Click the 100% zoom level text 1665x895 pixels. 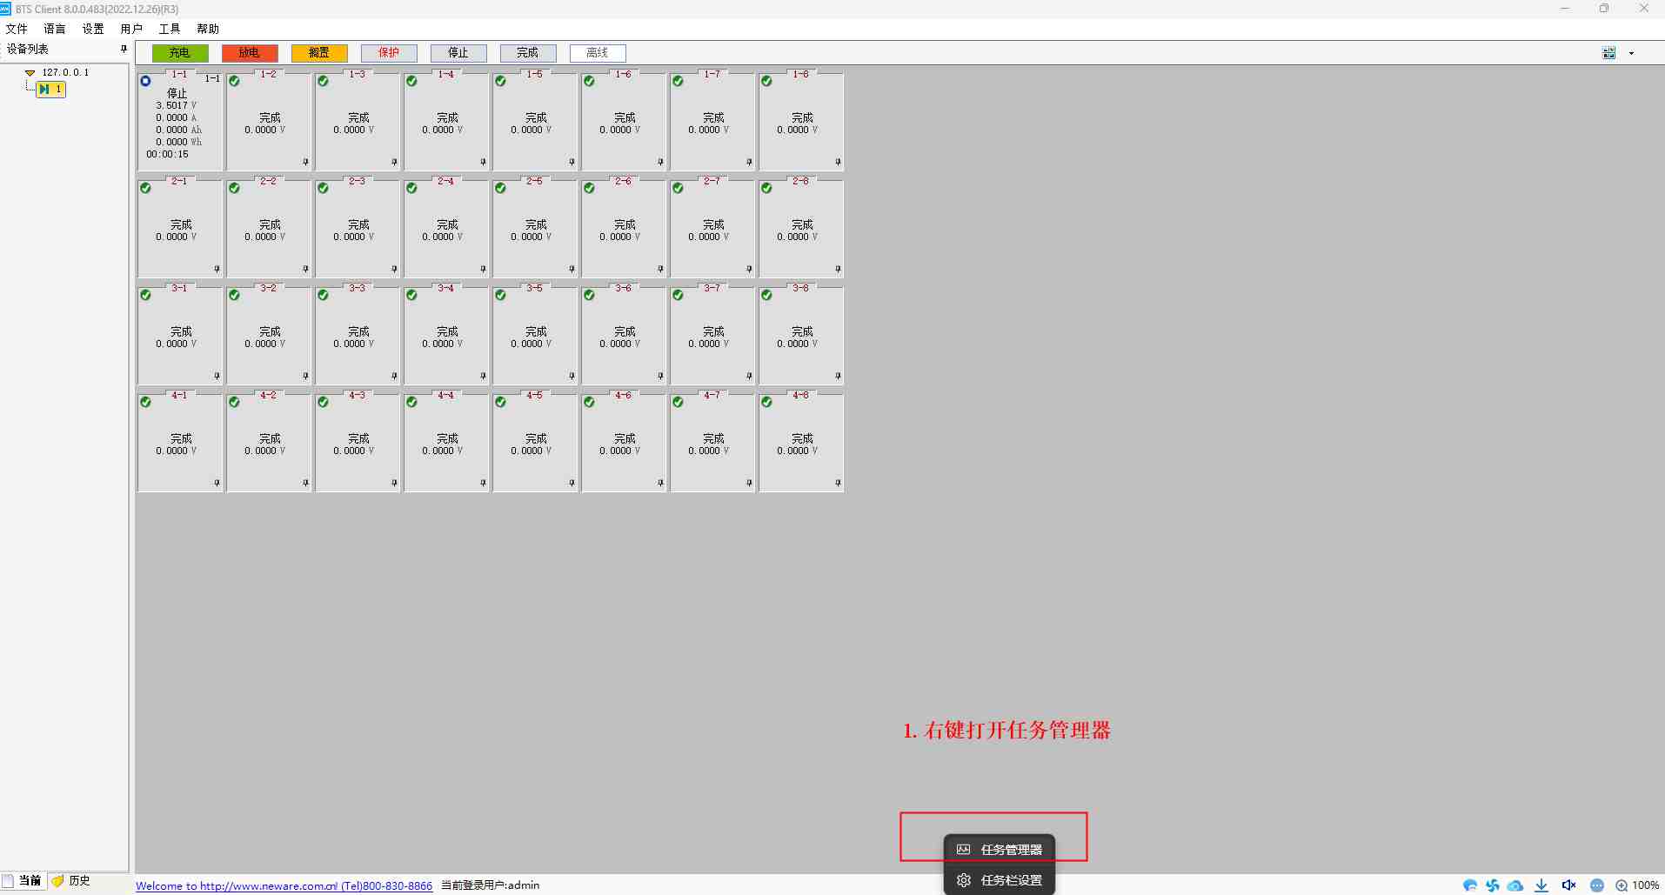coord(1645,885)
